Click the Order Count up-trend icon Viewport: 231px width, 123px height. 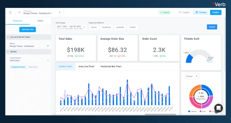(x=161, y=56)
